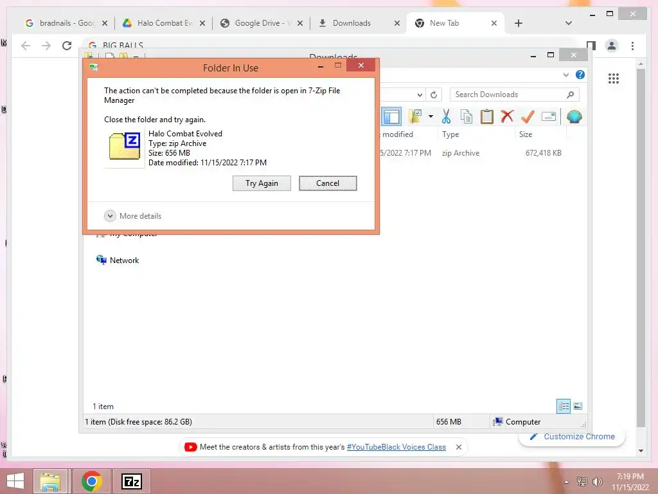Viewport: 658px width, 494px height.
Task: Open Chrome side panel icon
Action: pyautogui.click(x=591, y=46)
